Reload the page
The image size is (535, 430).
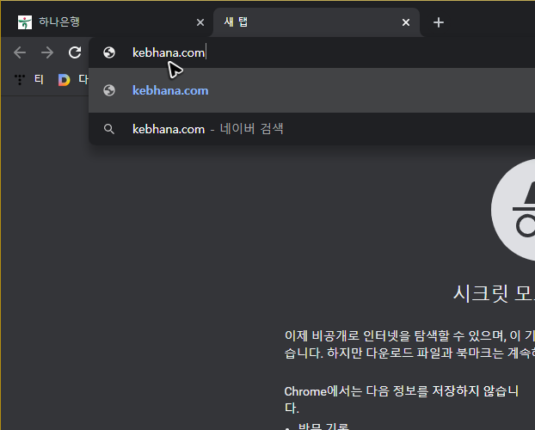click(x=75, y=52)
